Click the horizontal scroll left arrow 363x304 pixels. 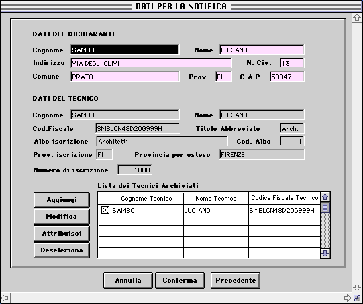5,298
